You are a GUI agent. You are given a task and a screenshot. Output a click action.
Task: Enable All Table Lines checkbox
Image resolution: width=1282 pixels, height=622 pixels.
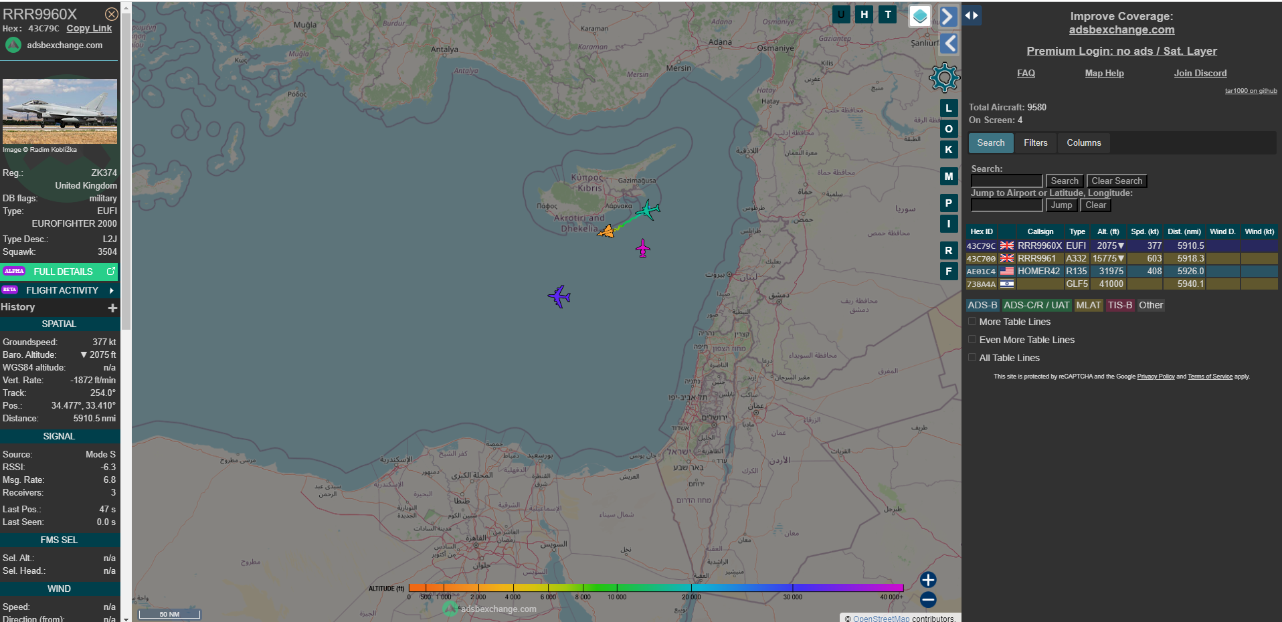click(972, 358)
